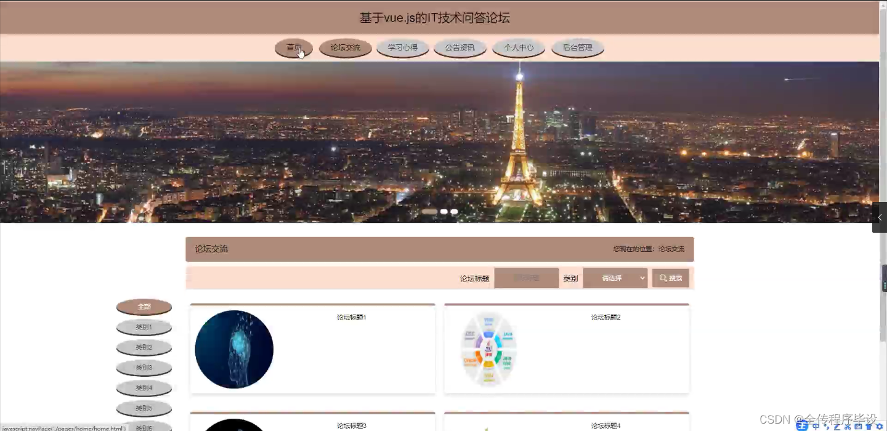This screenshot has height=431, width=887.
Task: Filter by 类别2
Action: click(144, 347)
